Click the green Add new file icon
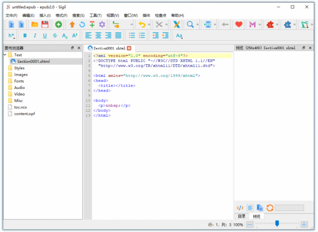Image resolution: width=318 pixels, height=232 pixels. (x=58, y=25)
